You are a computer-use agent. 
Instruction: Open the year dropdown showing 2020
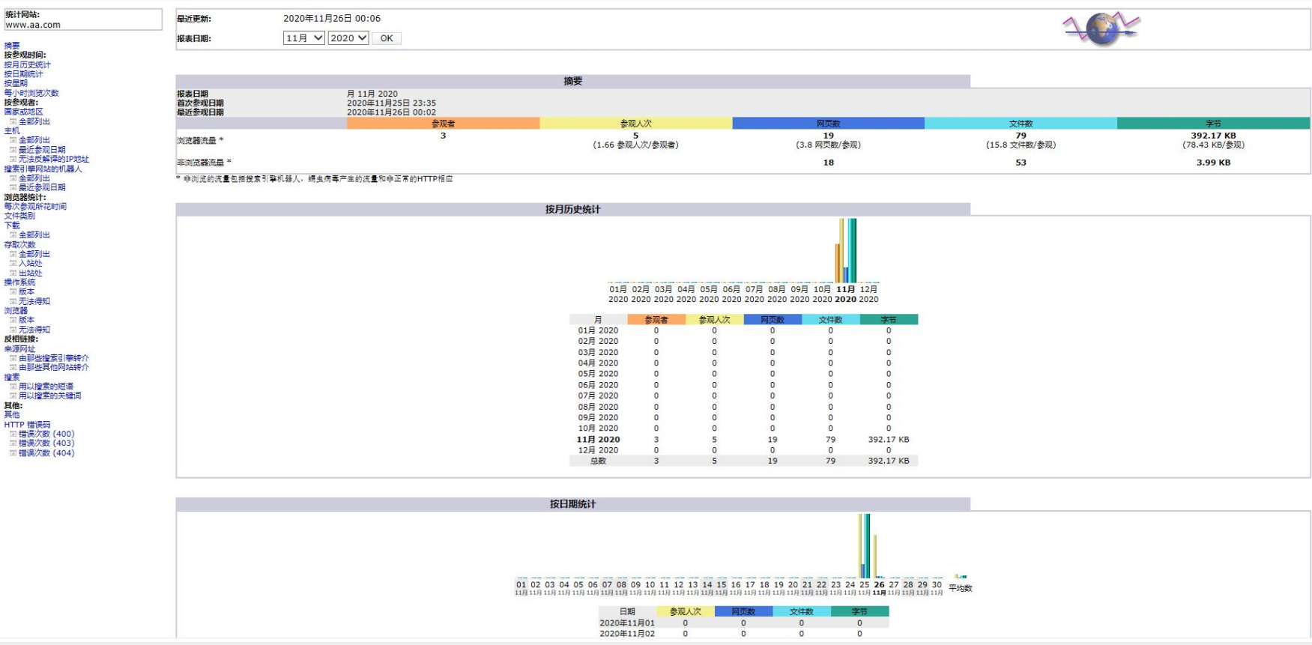click(348, 38)
